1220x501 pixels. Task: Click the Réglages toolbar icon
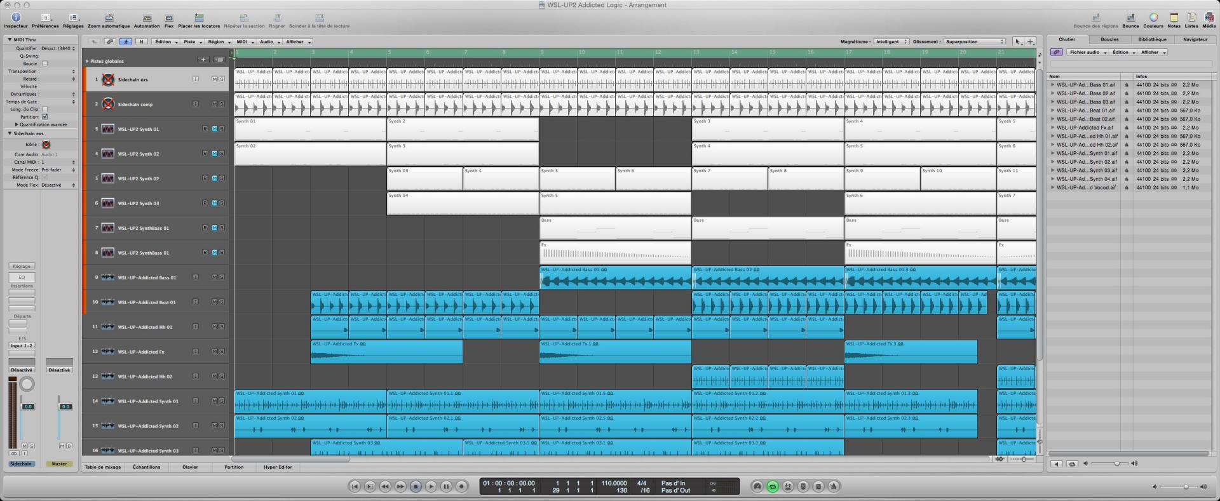click(x=73, y=18)
